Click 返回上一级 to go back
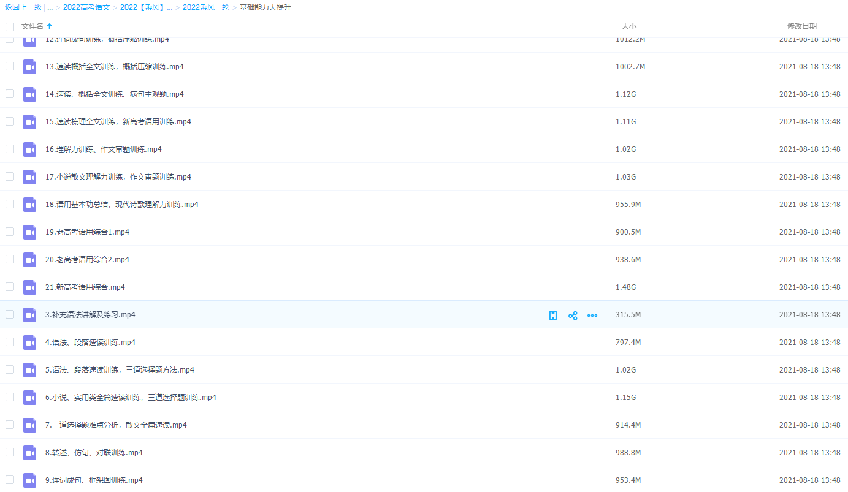The width and height of the screenshot is (848, 492). click(23, 7)
